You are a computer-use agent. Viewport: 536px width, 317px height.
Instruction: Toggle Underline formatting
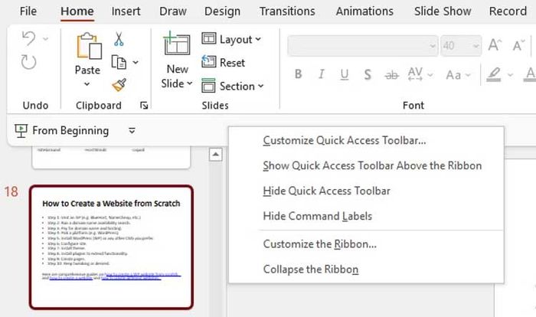pyautogui.click(x=345, y=74)
